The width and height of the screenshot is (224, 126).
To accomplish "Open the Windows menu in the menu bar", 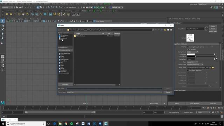I will tap(35, 4).
